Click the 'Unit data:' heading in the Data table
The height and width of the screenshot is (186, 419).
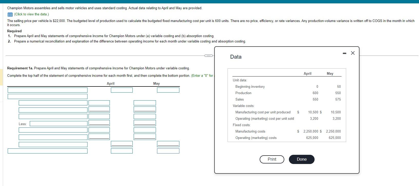(x=240, y=80)
